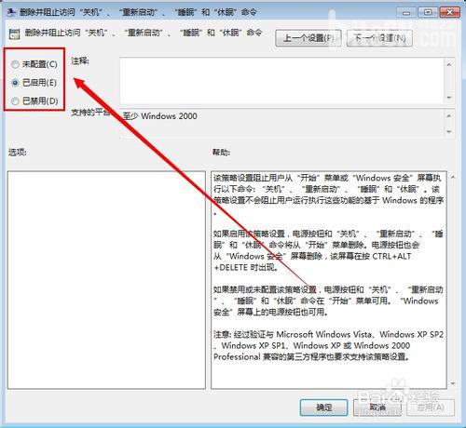Select the 未配置(C) radio button
Viewport: 466px width, 428px height.
click(15, 64)
